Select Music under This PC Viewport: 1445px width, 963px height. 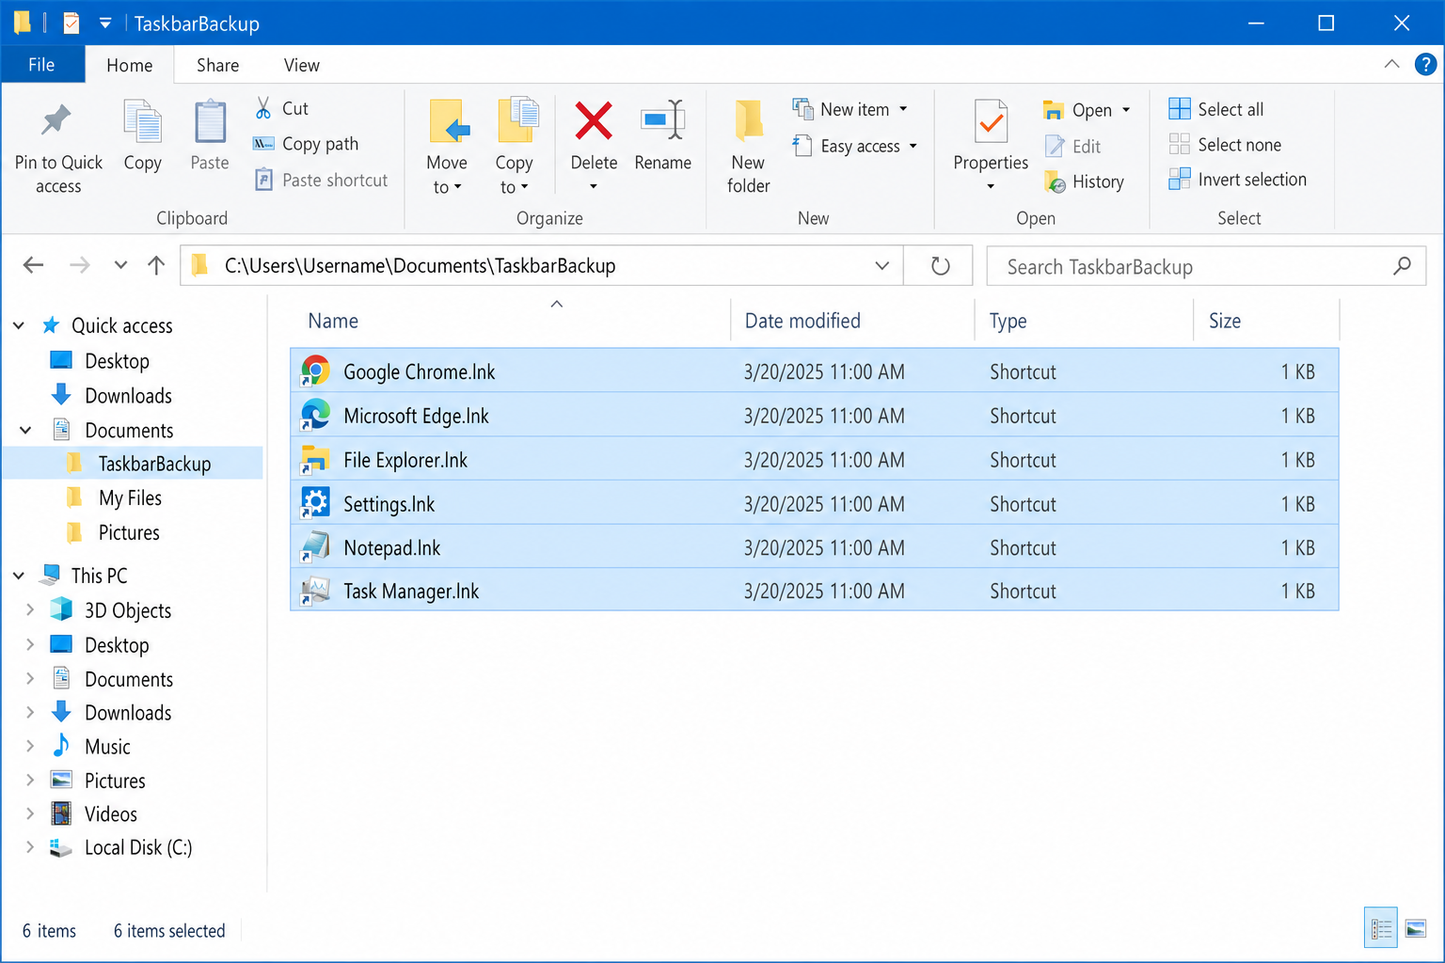107,747
